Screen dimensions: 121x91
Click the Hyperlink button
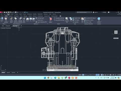[x=76, y=22]
